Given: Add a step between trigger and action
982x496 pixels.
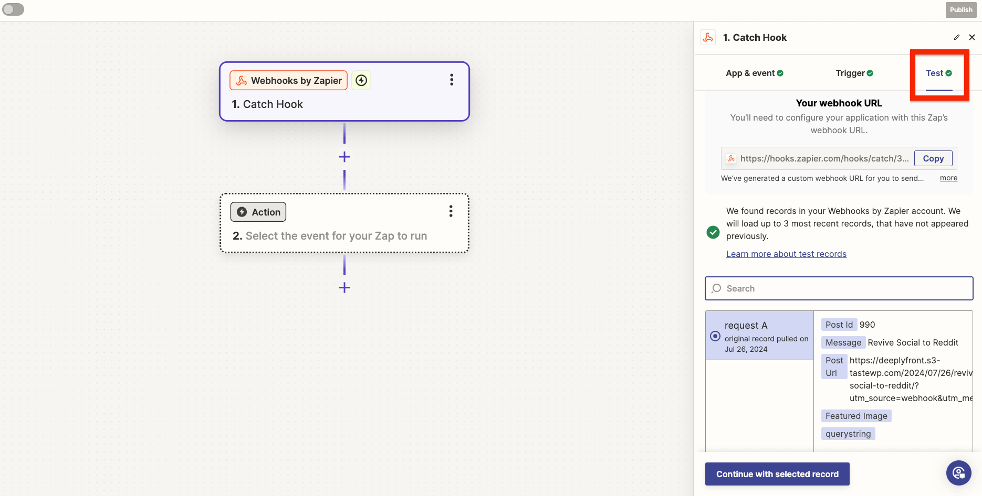Looking at the screenshot, I should (x=344, y=157).
